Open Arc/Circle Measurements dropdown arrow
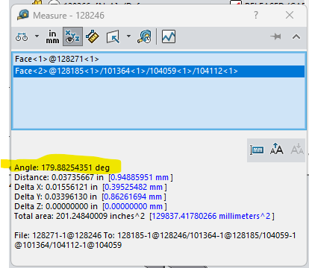The image size is (309, 268). tap(37, 36)
